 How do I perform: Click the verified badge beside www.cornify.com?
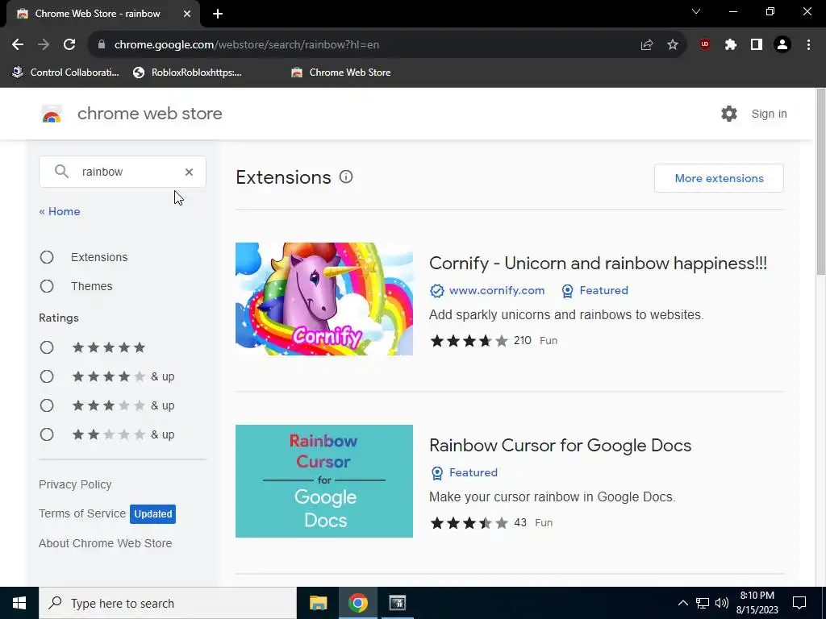pyautogui.click(x=436, y=290)
